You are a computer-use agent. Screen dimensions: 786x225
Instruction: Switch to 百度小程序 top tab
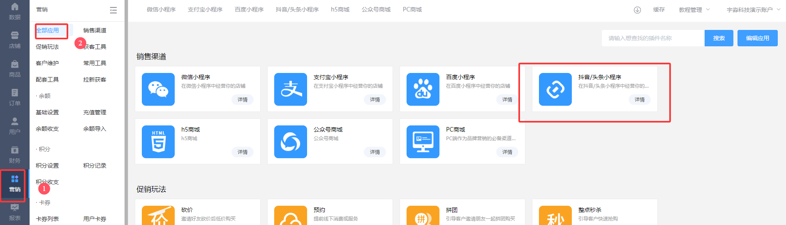tap(249, 9)
